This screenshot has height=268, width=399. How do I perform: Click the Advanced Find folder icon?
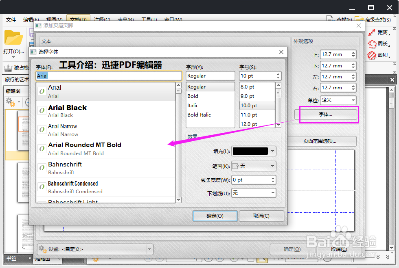359,19
